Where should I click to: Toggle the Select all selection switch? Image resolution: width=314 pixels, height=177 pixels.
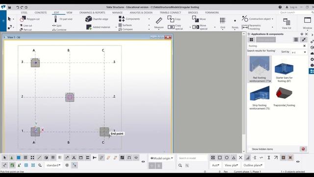click(5, 158)
